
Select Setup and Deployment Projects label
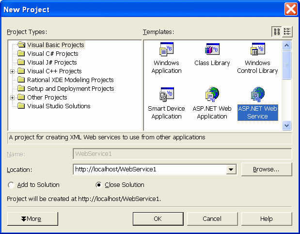point(71,89)
